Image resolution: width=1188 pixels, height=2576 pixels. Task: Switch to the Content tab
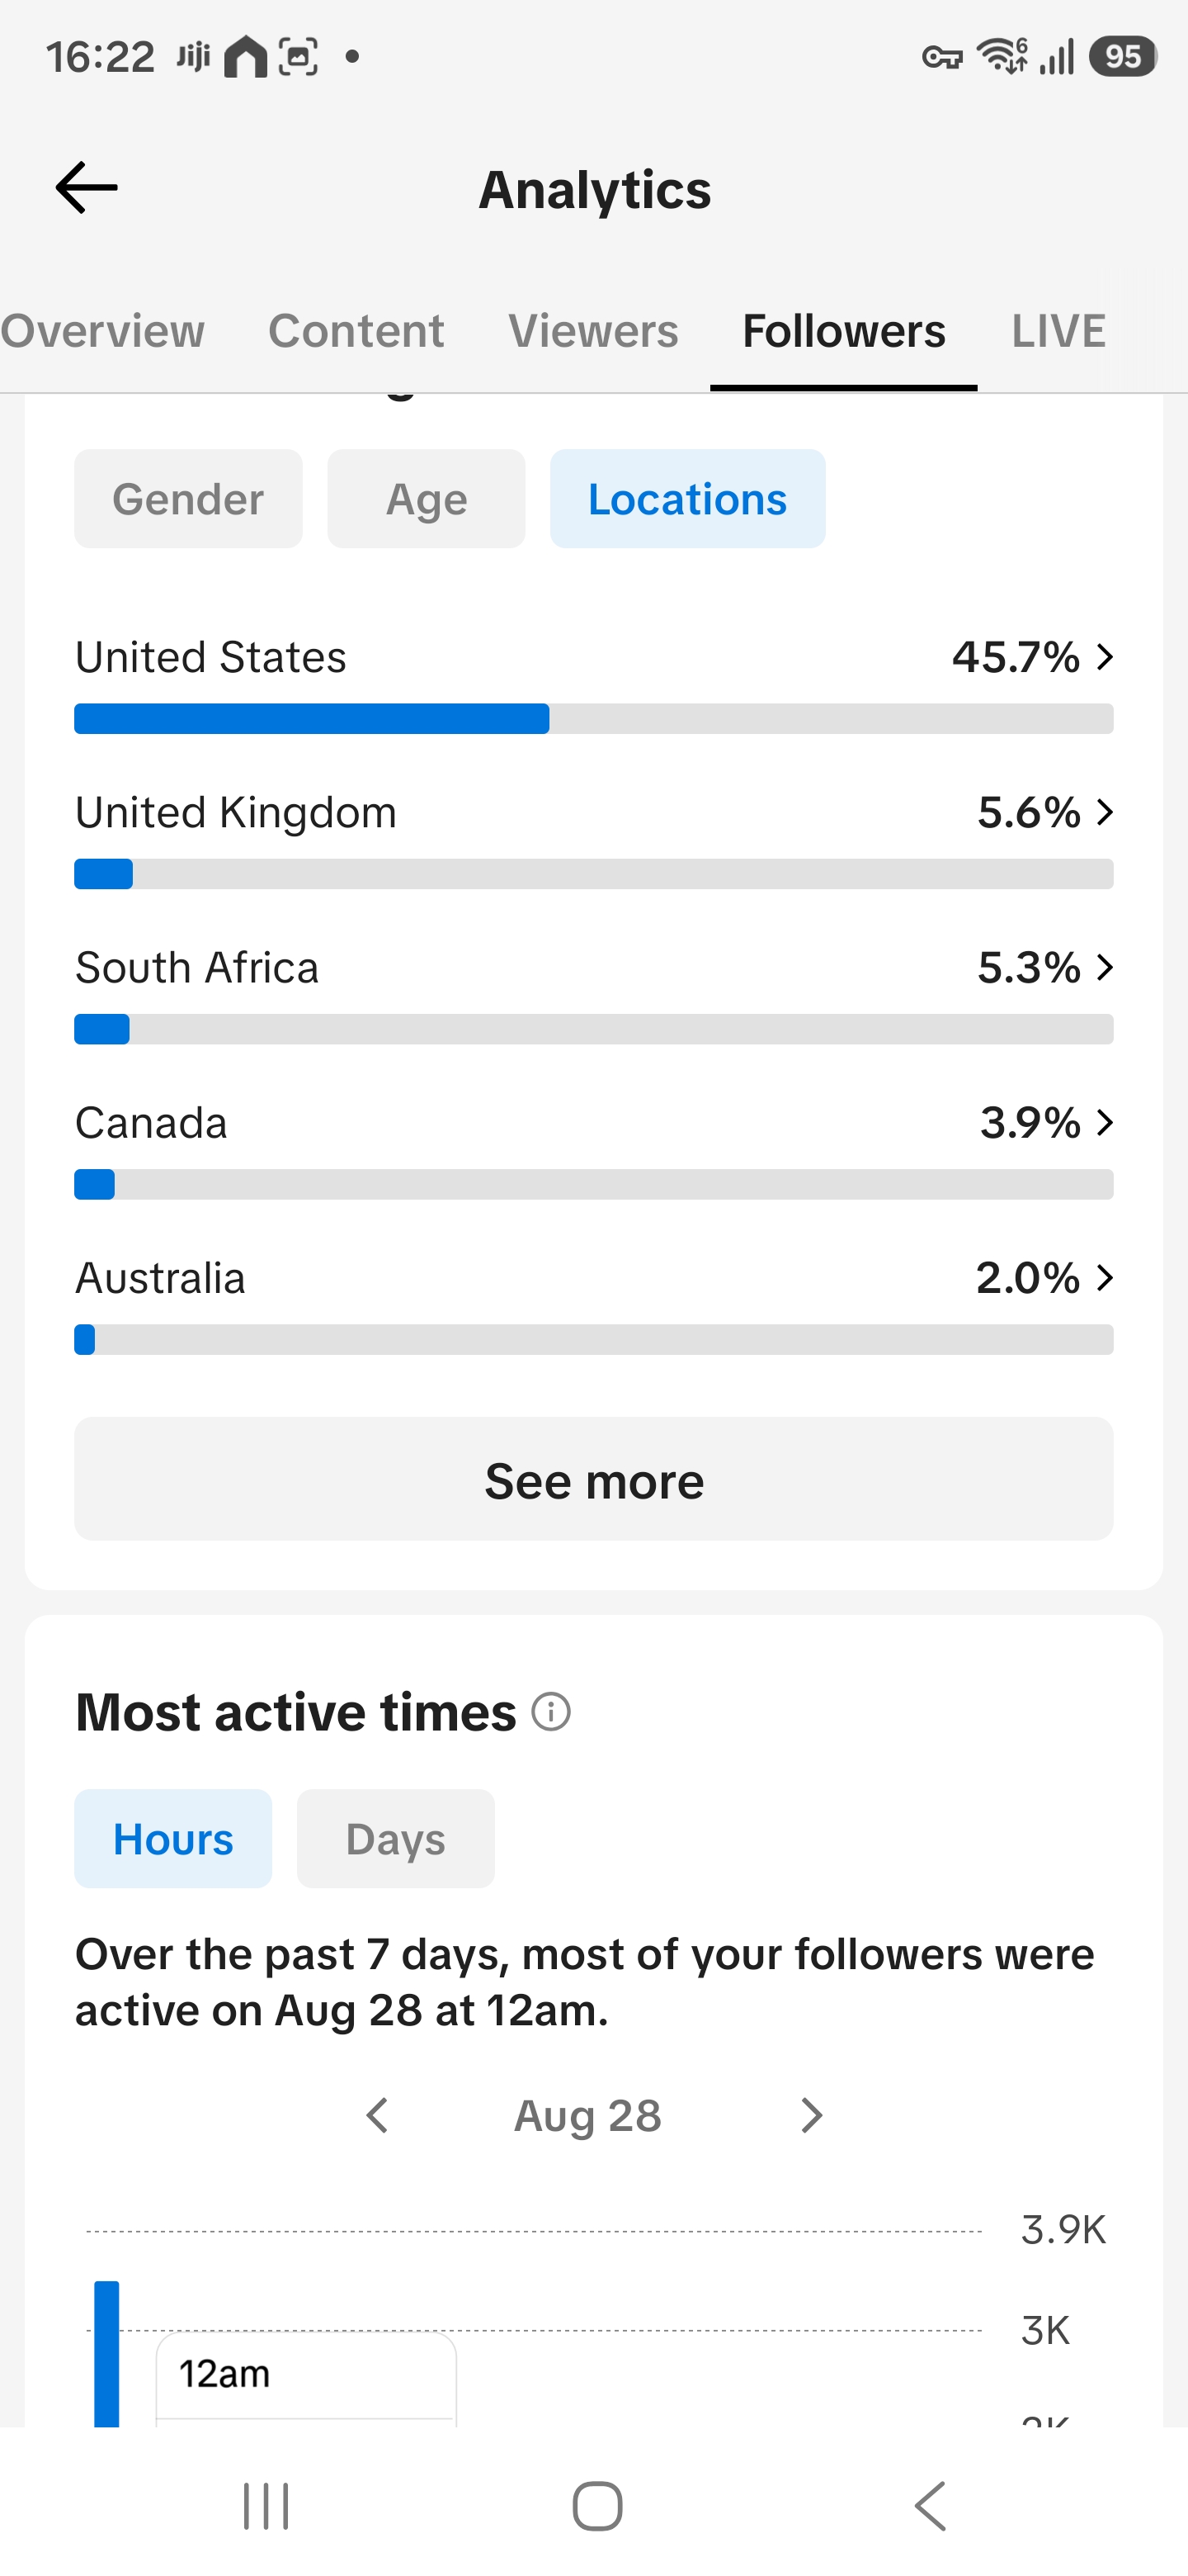pyautogui.click(x=356, y=331)
